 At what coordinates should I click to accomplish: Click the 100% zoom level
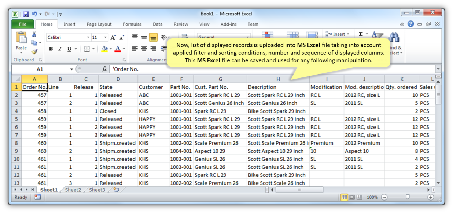coord(372,197)
